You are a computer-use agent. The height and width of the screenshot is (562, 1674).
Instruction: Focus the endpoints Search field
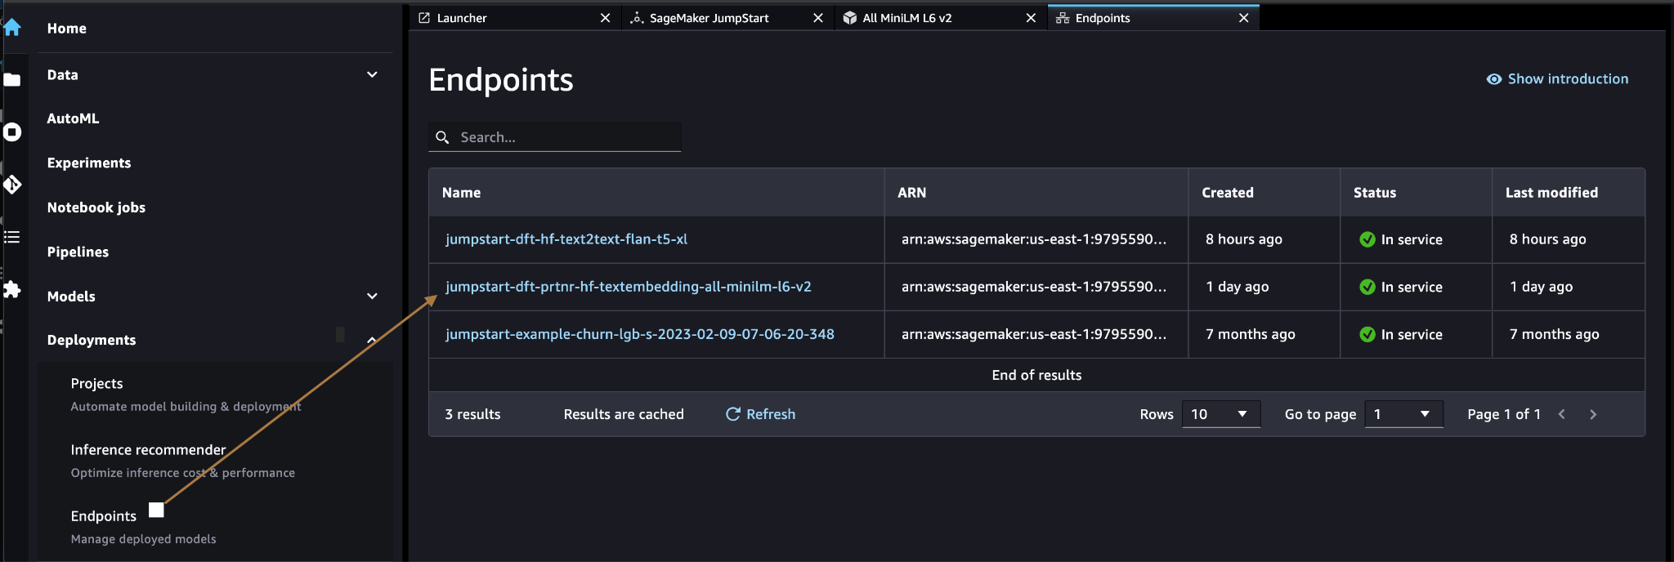click(x=555, y=137)
